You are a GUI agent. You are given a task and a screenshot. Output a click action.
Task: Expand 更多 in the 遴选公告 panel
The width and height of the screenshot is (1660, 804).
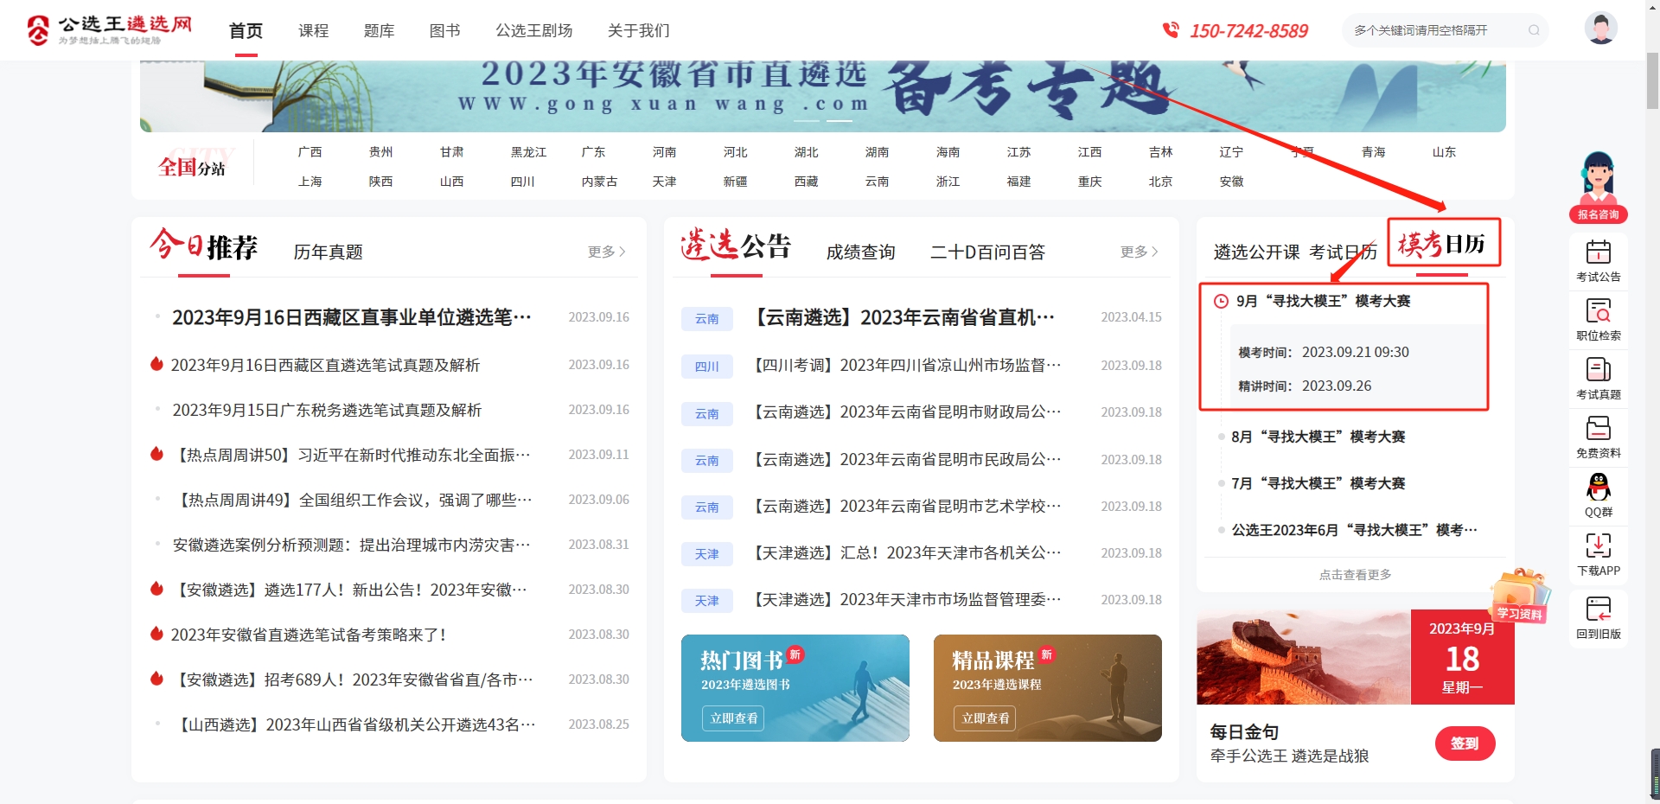pos(1139,252)
